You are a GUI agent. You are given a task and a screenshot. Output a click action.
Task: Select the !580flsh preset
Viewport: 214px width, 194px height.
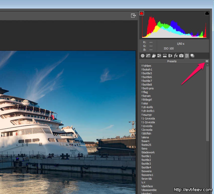tap(146, 134)
